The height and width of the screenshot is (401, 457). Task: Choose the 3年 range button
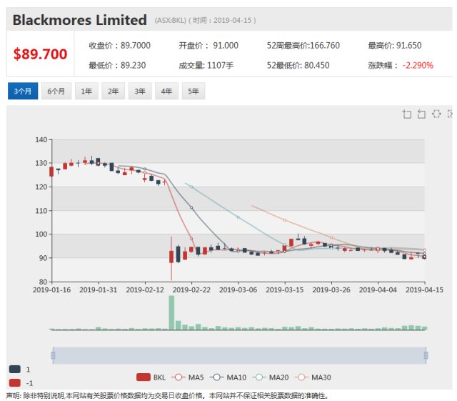[x=140, y=91]
